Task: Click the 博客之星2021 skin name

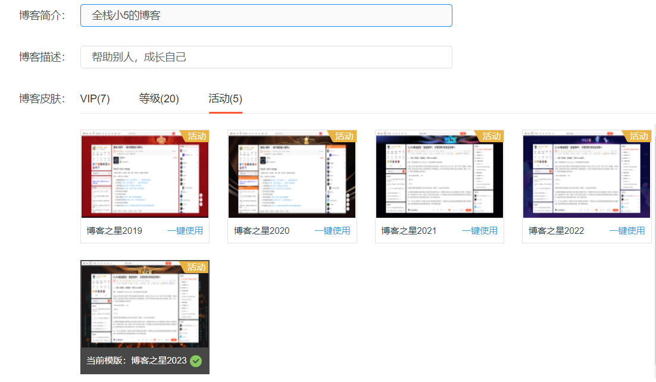Action: coord(409,230)
